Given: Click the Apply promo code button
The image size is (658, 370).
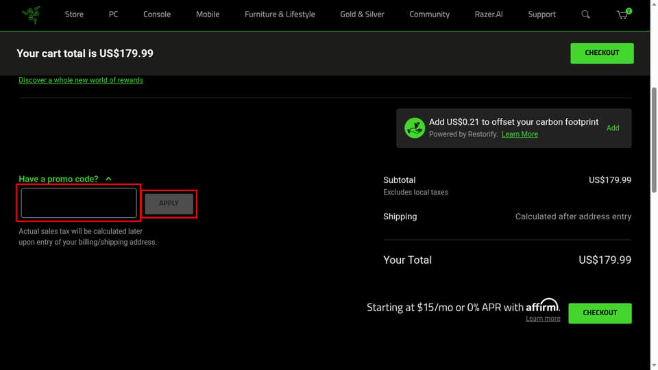Looking at the screenshot, I should [169, 203].
